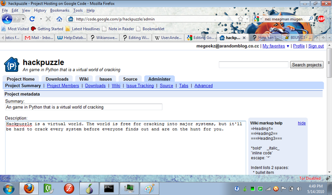Open the top Wiki project tab

[x=84, y=79]
